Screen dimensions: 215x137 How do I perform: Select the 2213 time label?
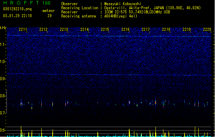coord(64,29)
